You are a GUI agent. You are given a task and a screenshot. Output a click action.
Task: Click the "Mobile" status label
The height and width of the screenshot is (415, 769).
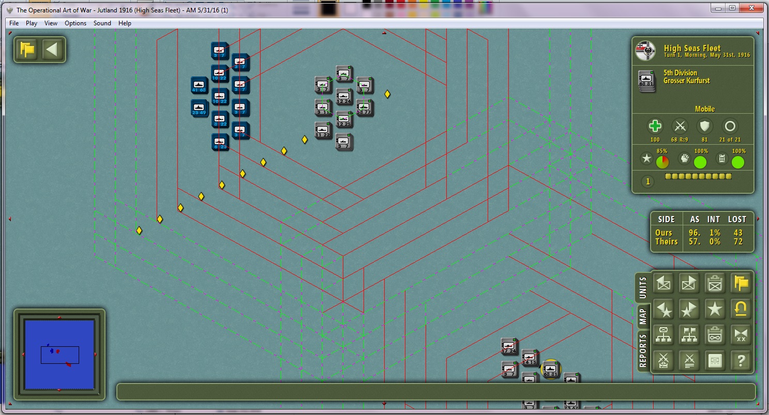click(x=705, y=109)
